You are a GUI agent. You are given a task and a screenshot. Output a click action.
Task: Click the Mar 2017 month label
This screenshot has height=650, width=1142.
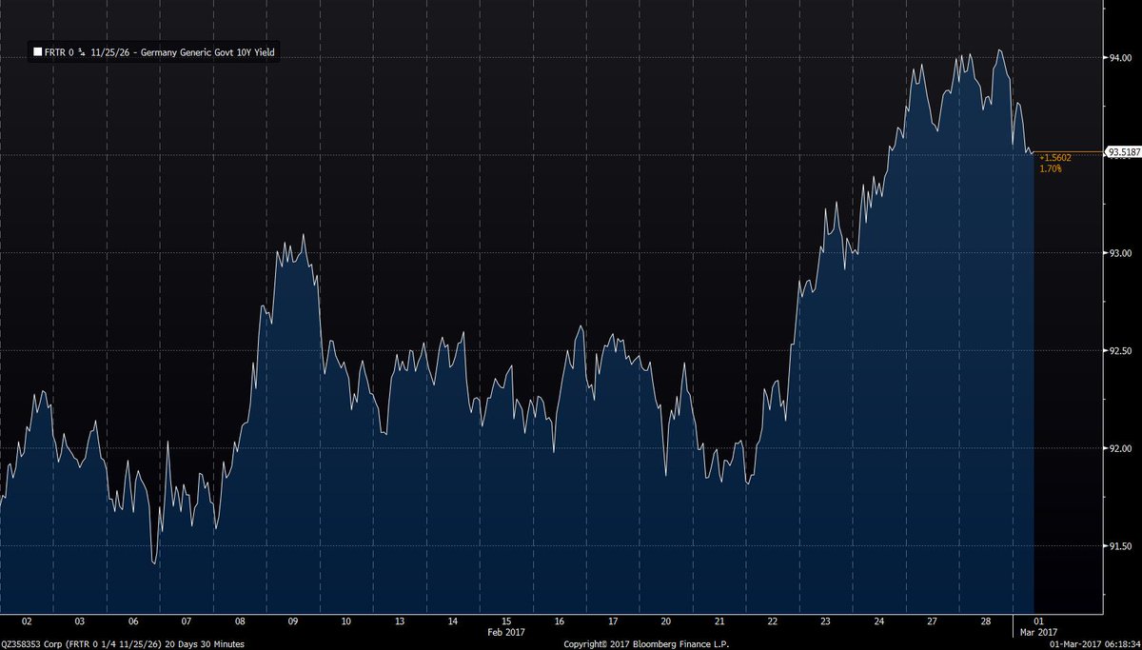(x=1039, y=631)
